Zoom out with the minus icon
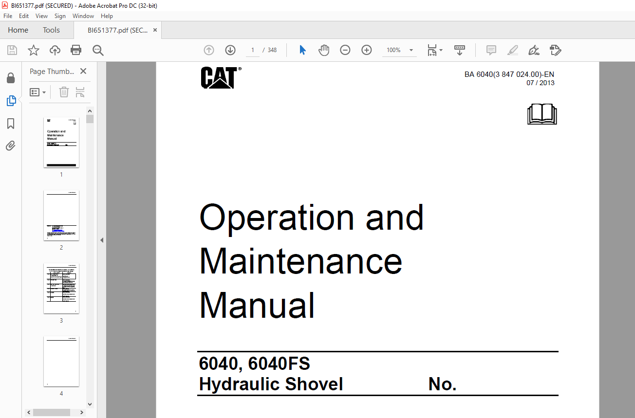Screen dimensions: 635x418 345,50
